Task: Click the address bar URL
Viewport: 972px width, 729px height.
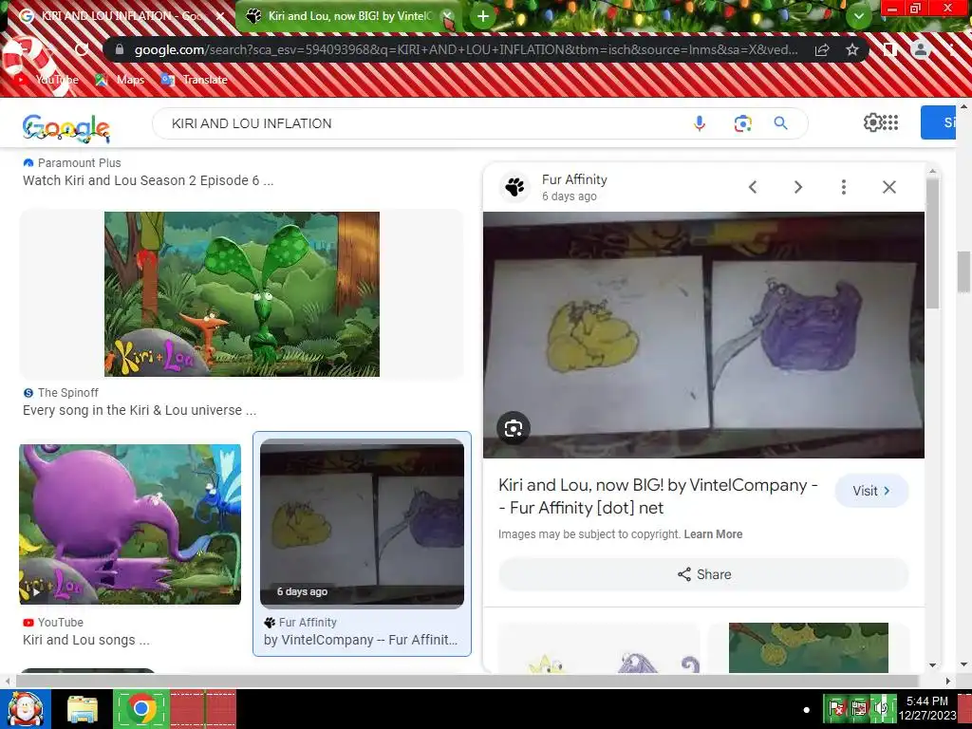Action: click(x=465, y=49)
